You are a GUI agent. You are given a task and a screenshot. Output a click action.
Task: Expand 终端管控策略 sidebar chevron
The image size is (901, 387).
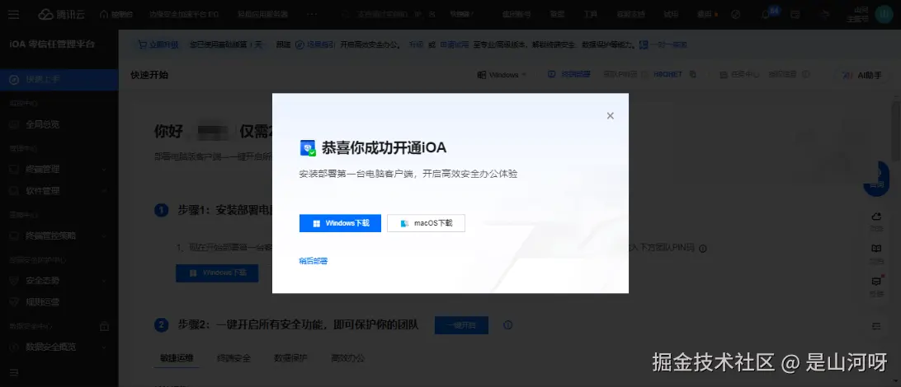coord(104,235)
